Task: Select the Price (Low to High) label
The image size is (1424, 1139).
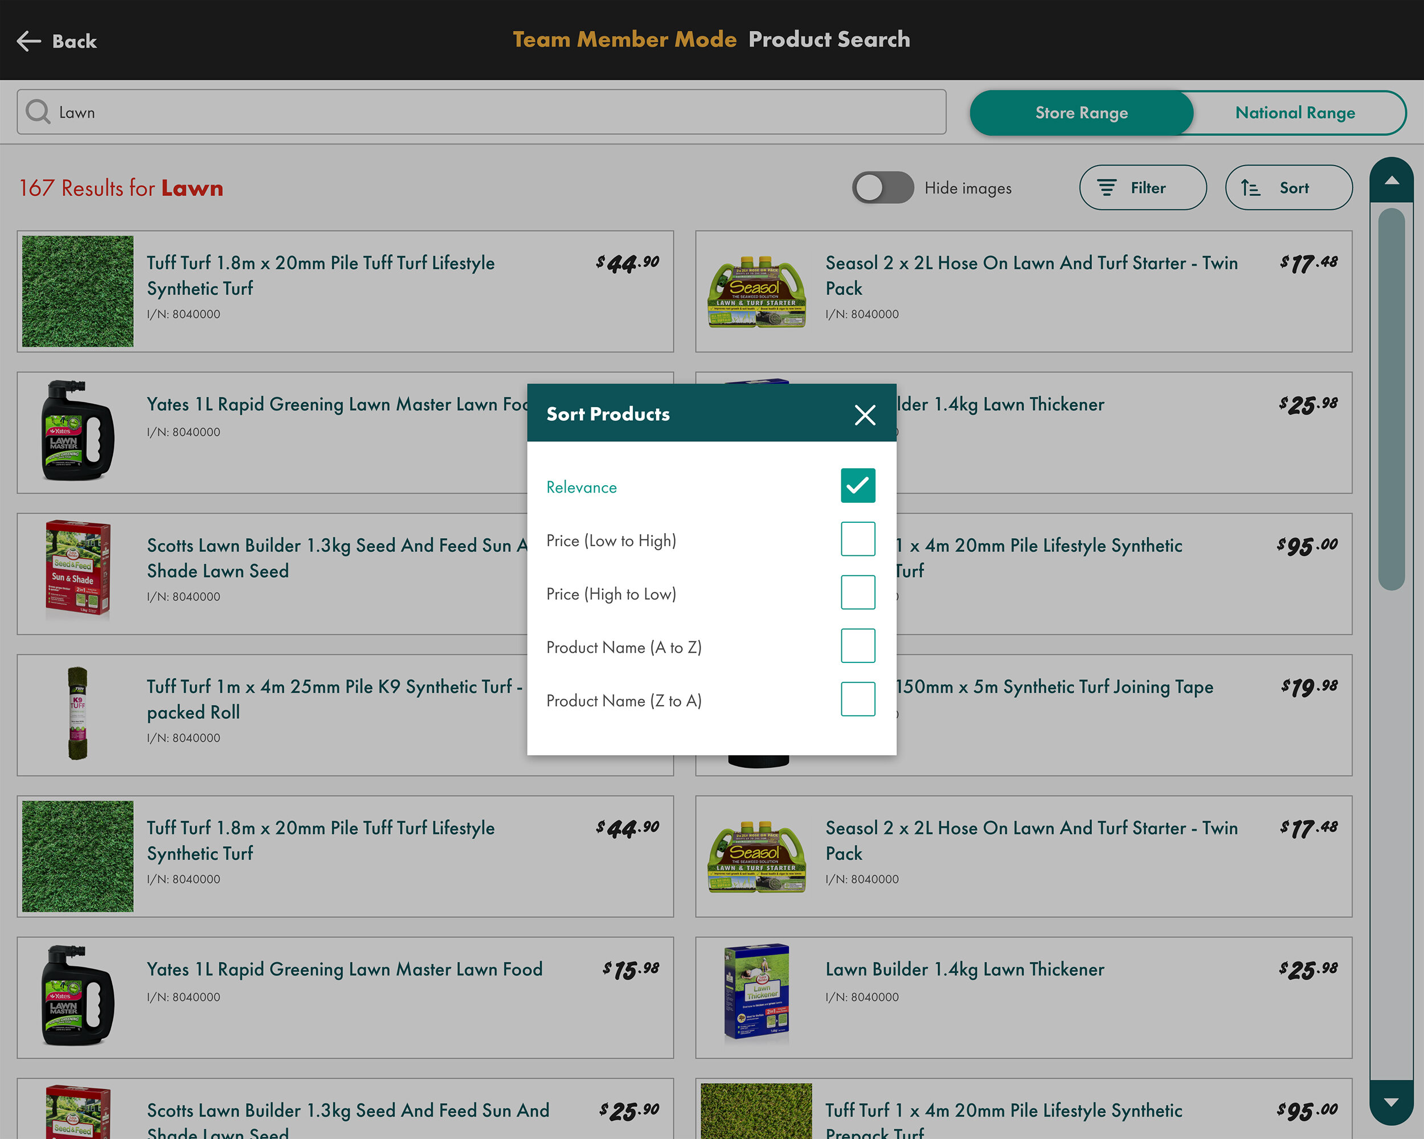Action: [x=611, y=541]
